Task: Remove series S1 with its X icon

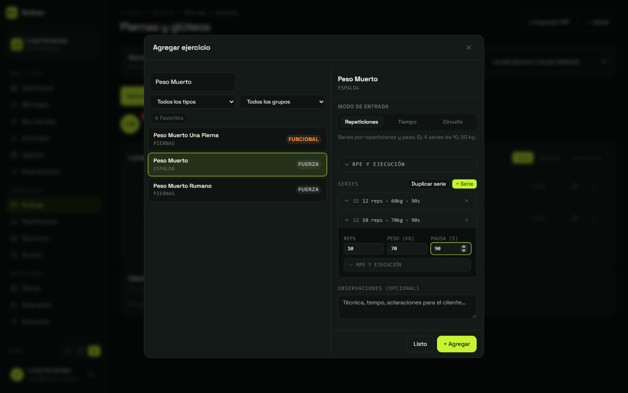Action: [x=467, y=201]
